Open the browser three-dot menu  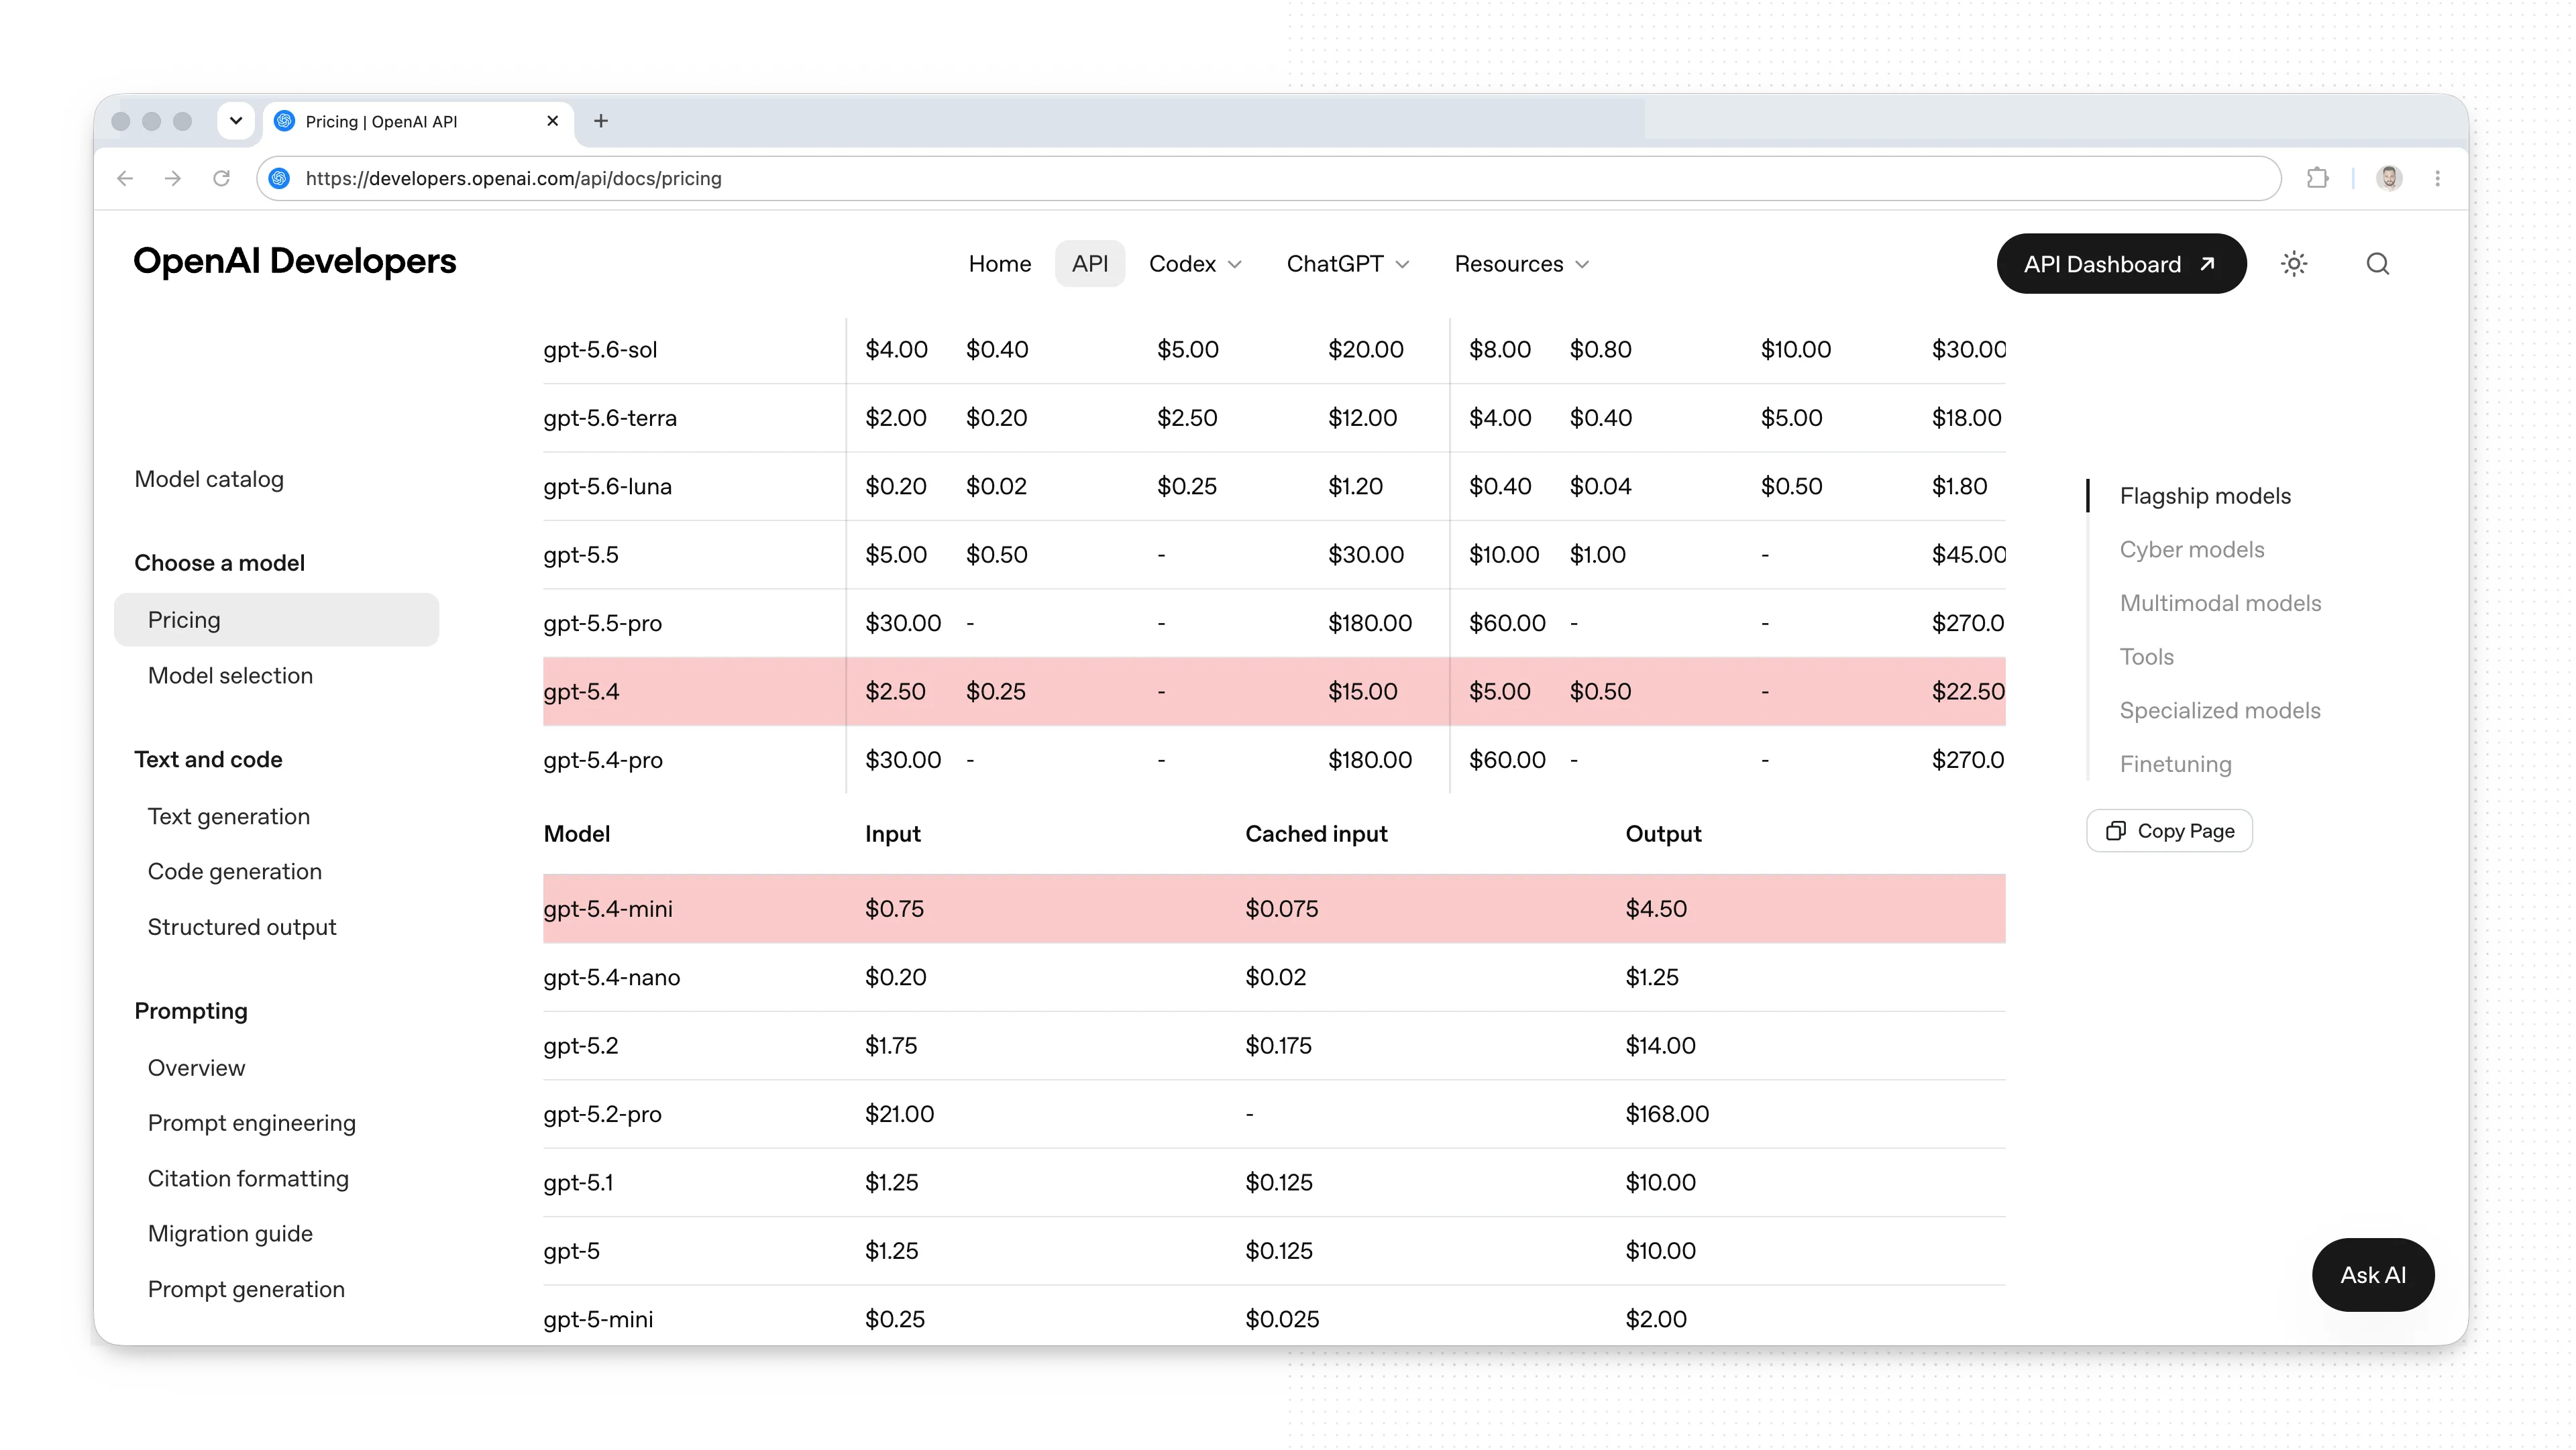[x=2437, y=178]
